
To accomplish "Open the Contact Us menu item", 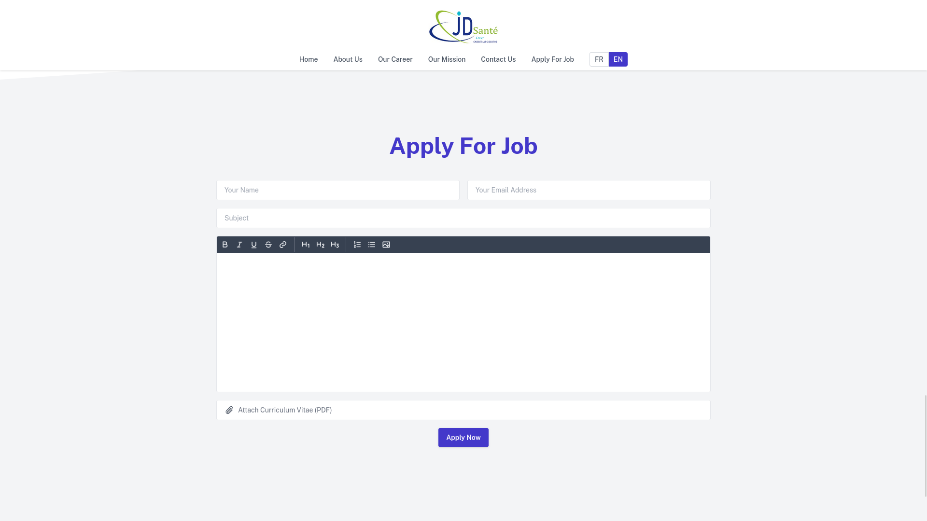I will (498, 59).
